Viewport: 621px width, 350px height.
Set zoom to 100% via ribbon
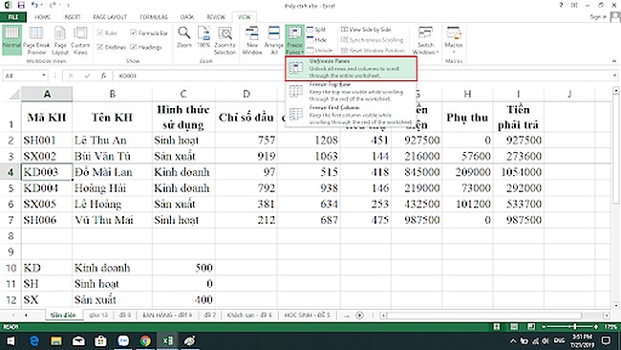tap(203, 37)
